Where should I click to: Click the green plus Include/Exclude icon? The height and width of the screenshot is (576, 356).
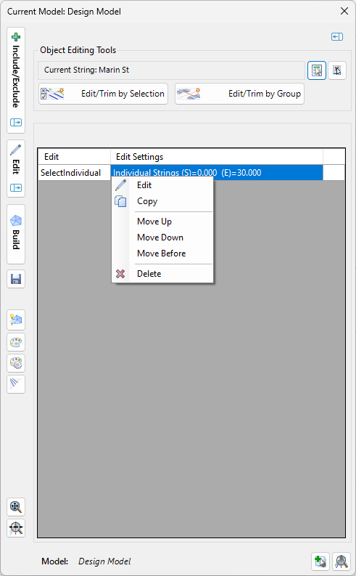[x=16, y=37]
